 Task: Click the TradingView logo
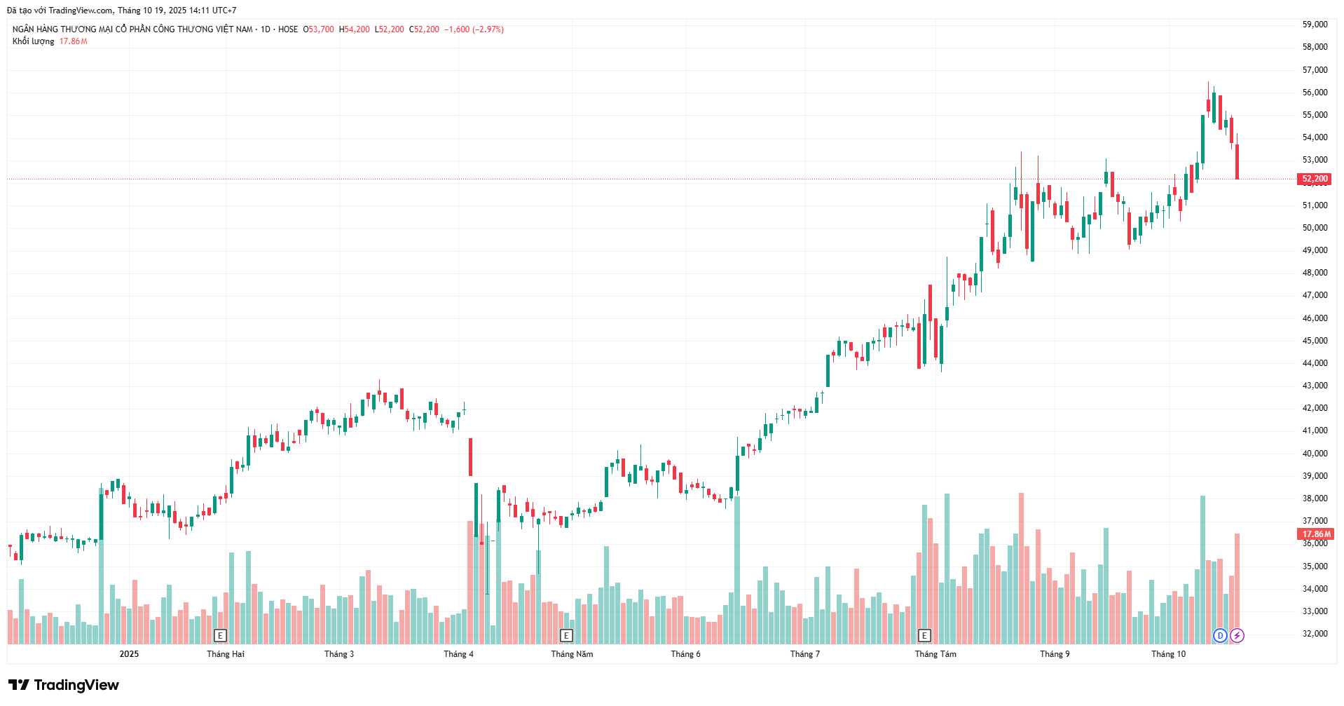pyautogui.click(x=64, y=685)
